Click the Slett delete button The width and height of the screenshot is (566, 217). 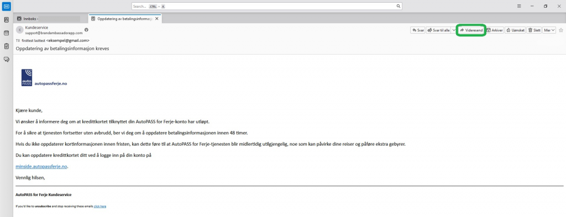[x=534, y=30]
